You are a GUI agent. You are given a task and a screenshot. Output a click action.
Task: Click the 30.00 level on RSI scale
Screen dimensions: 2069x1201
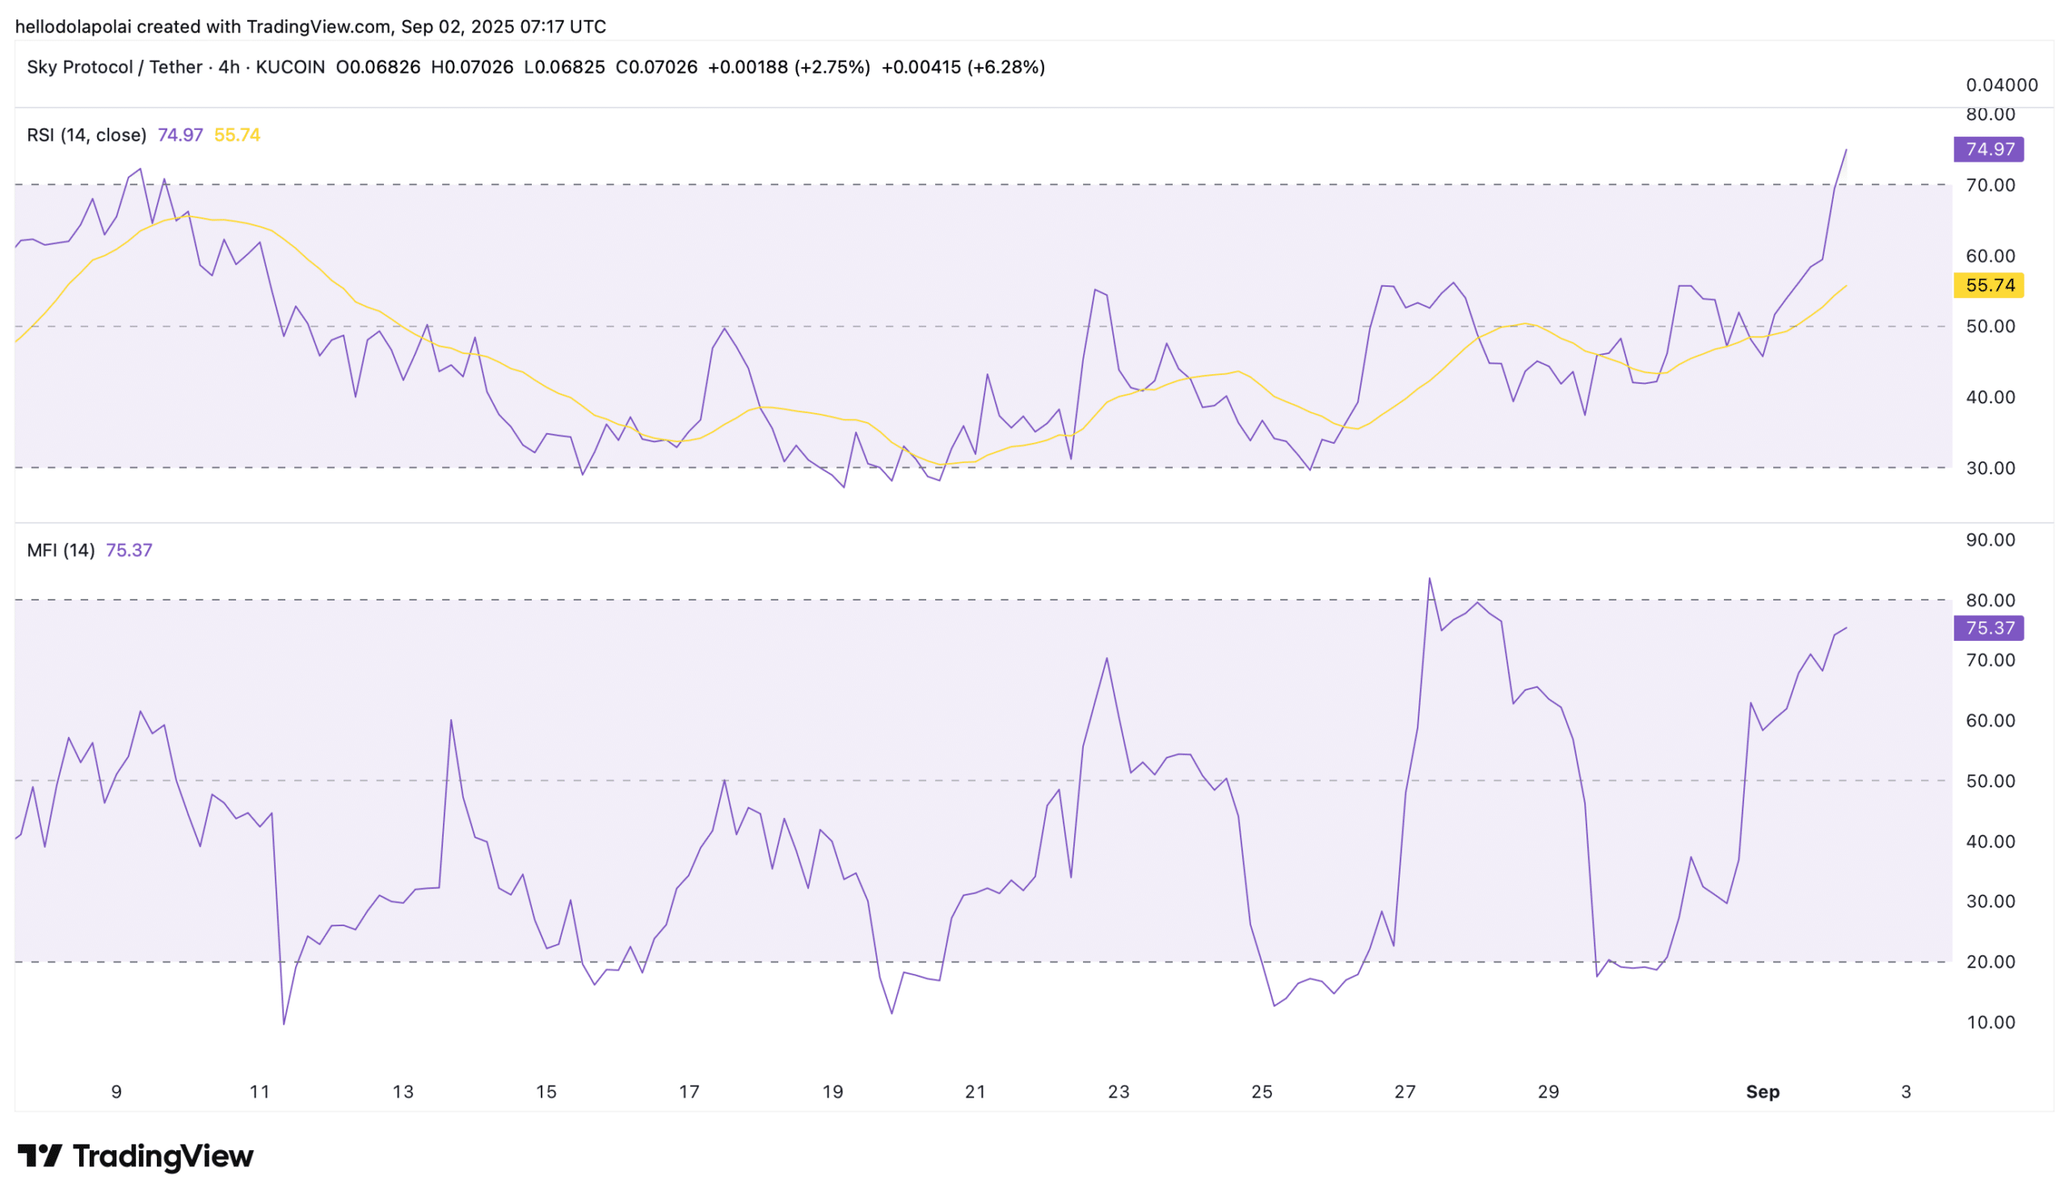1990,468
